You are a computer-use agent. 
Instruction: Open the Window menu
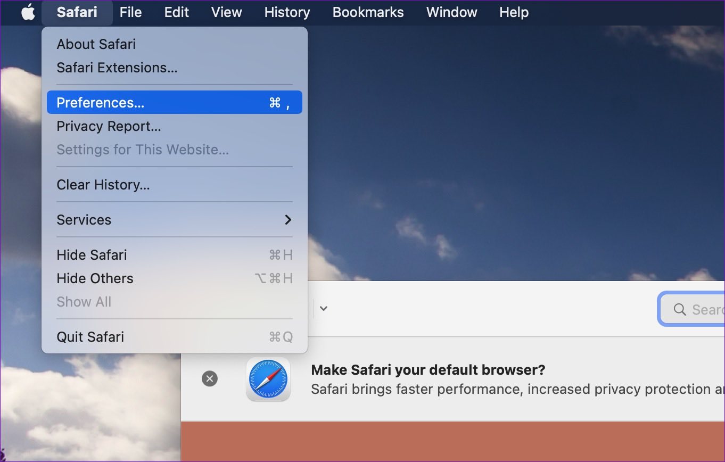click(x=452, y=12)
